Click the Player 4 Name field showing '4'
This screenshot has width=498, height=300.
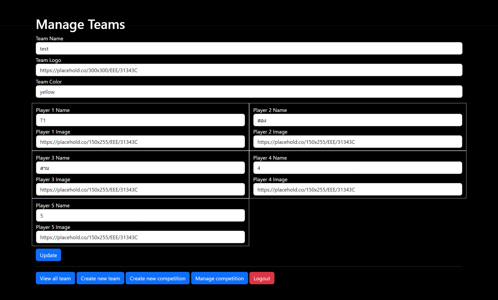click(x=358, y=167)
